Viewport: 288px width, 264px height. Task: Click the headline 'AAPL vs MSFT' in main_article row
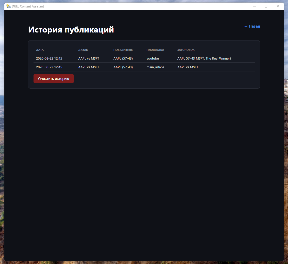pyautogui.click(x=188, y=67)
